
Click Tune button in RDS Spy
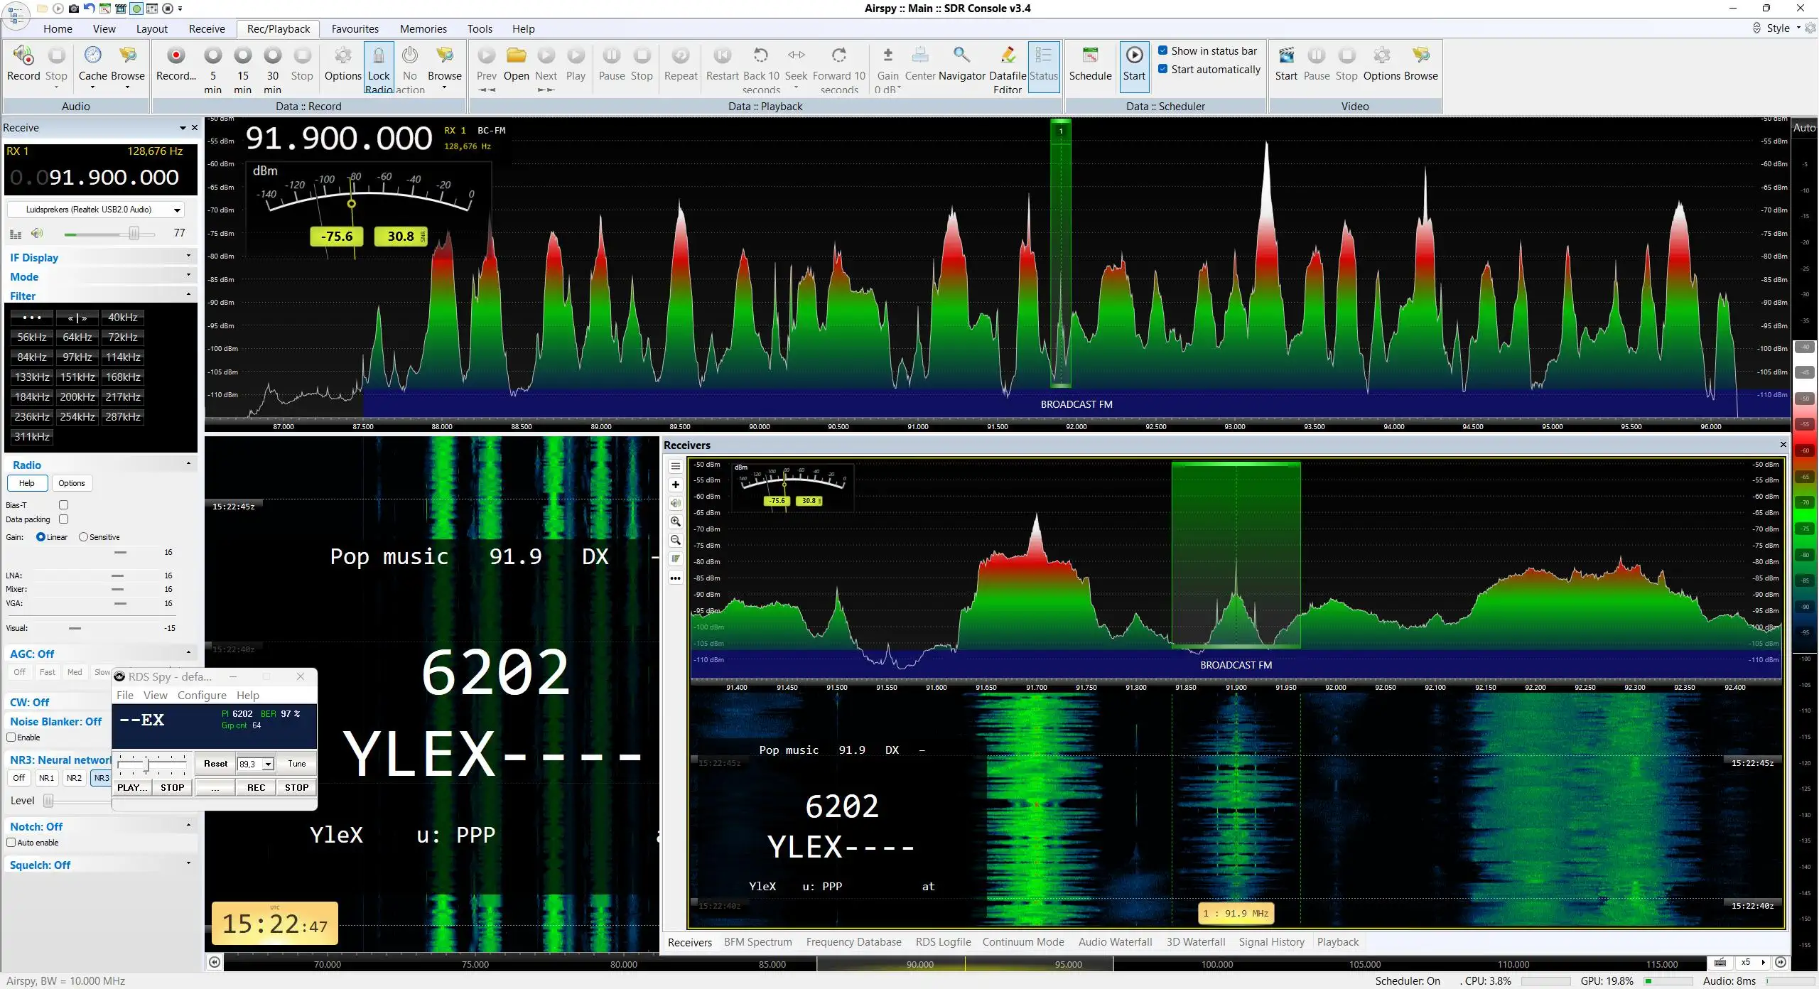[x=296, y=764]
